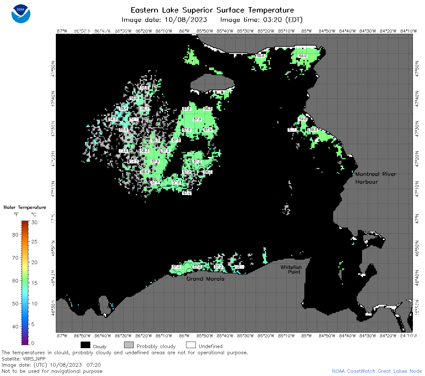425x376 pixels.
Task: Click the 'Satellite: VIIRS_NPP' footer line
Action: click(x=24, y=359)
